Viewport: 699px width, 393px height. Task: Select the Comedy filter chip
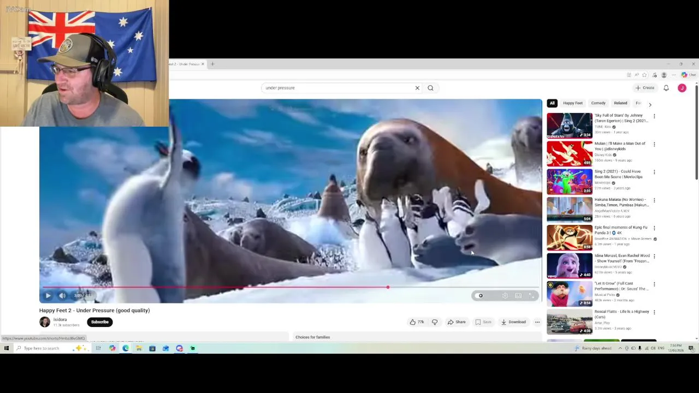tap(598, 103)
